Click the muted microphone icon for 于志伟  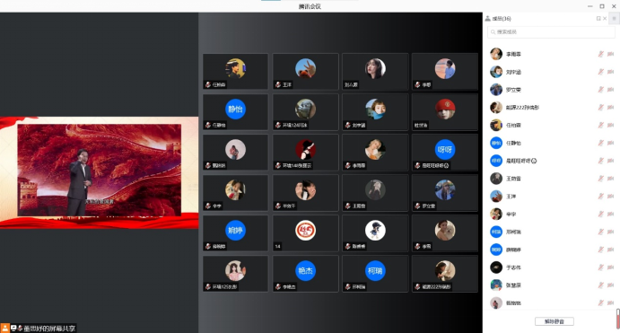(x=600, y=267)
